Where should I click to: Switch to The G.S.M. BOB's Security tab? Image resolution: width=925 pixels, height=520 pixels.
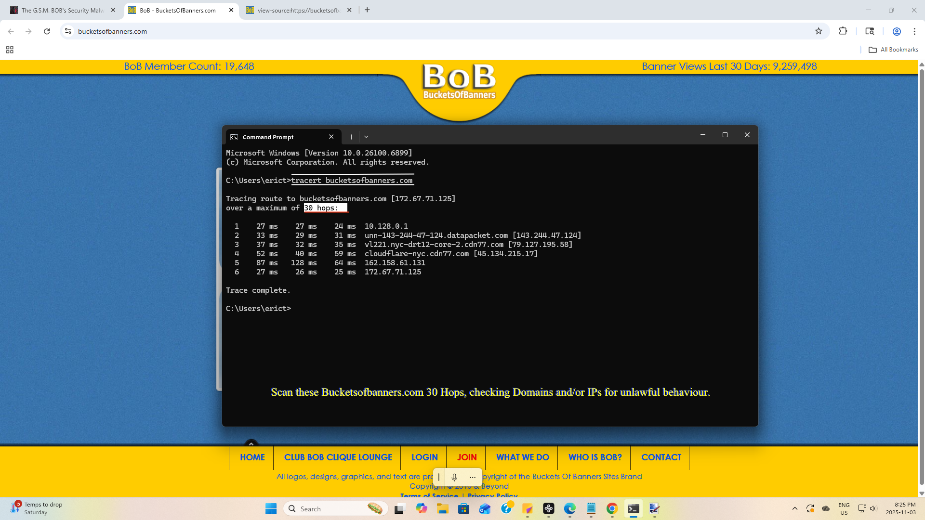pyautogui.click(x=63, y=10)
